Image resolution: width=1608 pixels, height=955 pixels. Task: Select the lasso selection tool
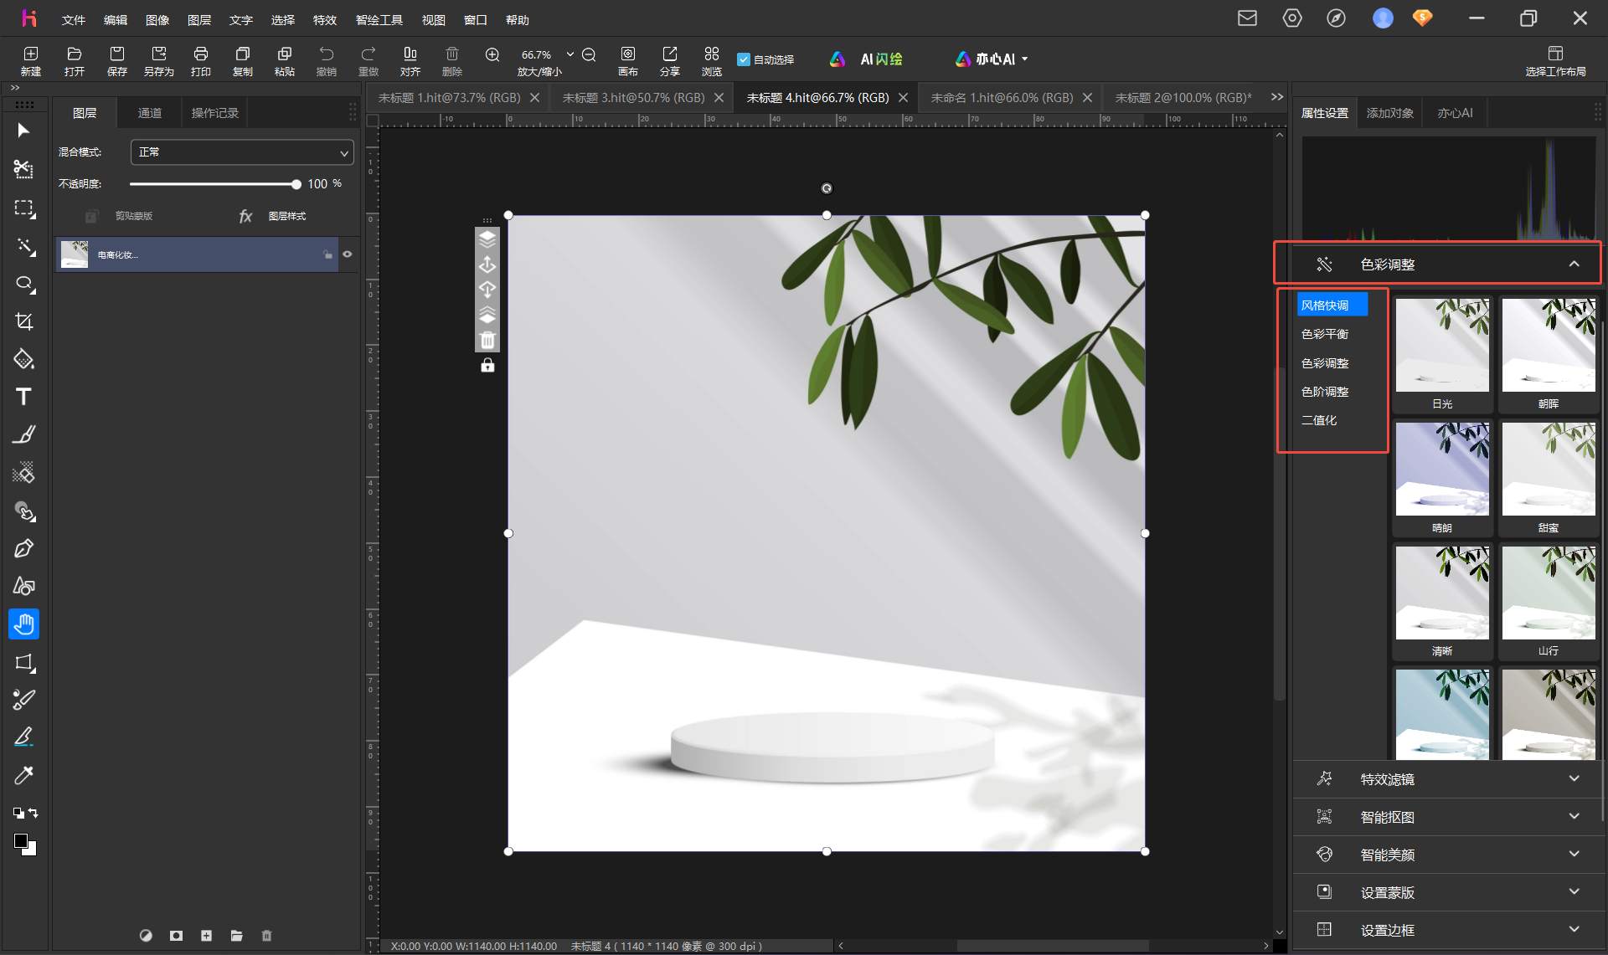(x=23, y=284)
